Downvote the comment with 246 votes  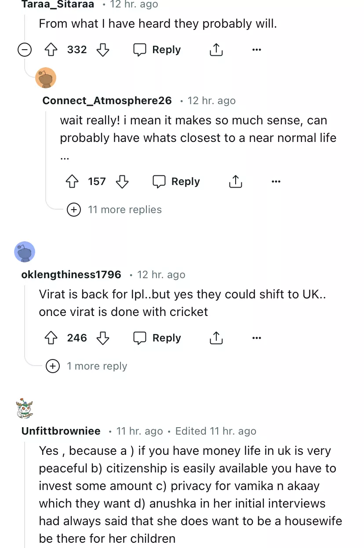coord(102,338)
